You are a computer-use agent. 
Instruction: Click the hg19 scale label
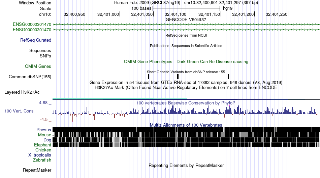228,8
